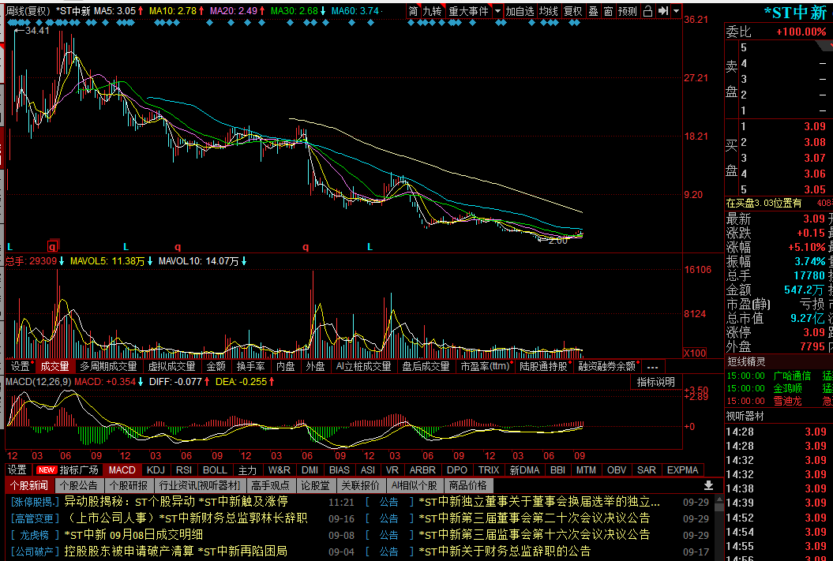This screenshot has width=833, height=561.
Task: Open 指标说明 indicator explanation
Action: 655,382
